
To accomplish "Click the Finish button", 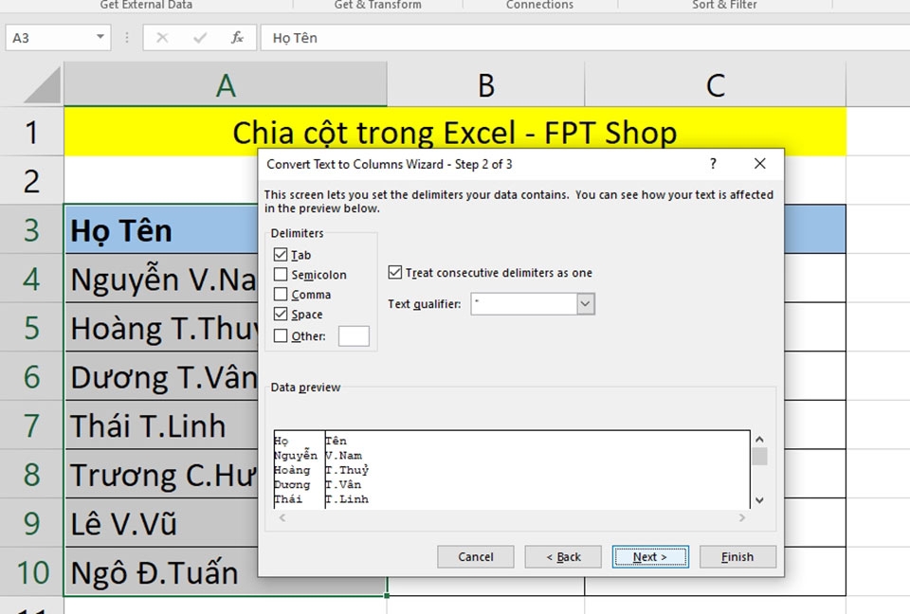I will point(737,556).
